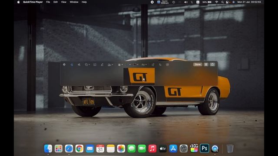Open Launchpad from the Dock
Screen dimensions: 278x156
59,148
